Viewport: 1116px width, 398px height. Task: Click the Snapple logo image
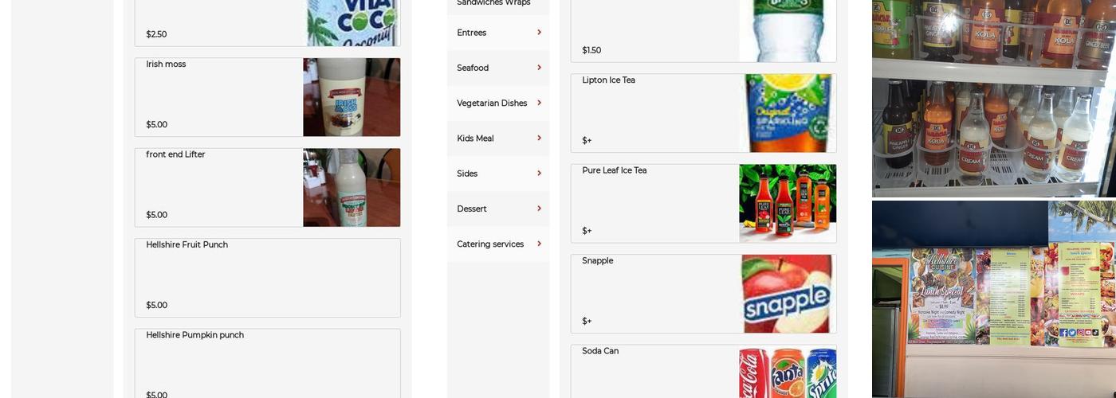(788, 294)
